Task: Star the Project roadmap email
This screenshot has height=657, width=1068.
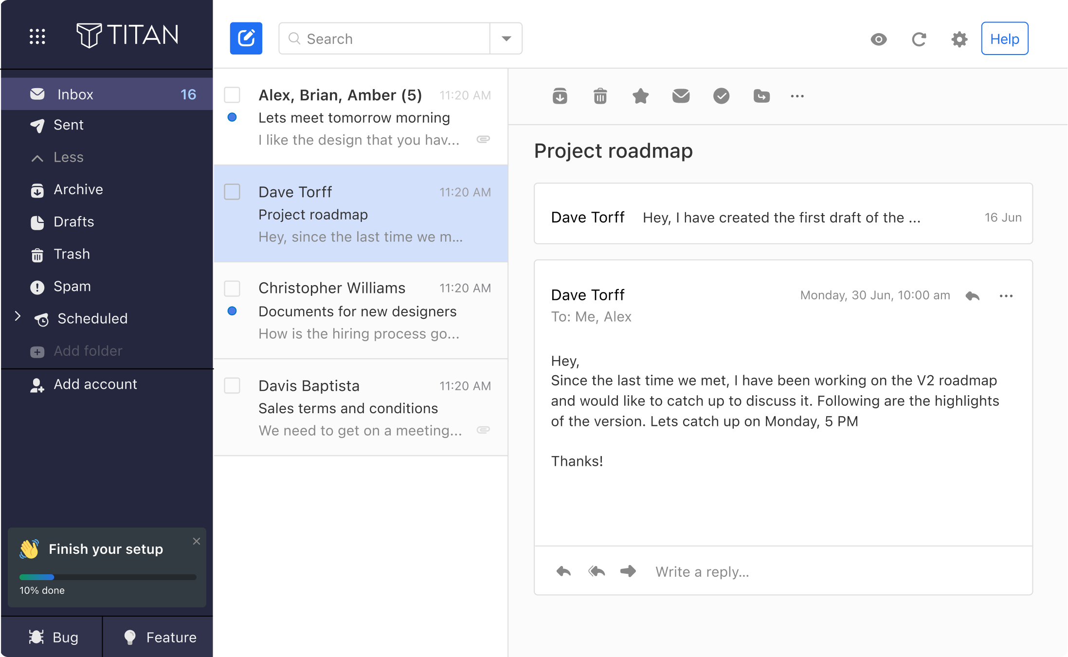Action: click(640, 96)
